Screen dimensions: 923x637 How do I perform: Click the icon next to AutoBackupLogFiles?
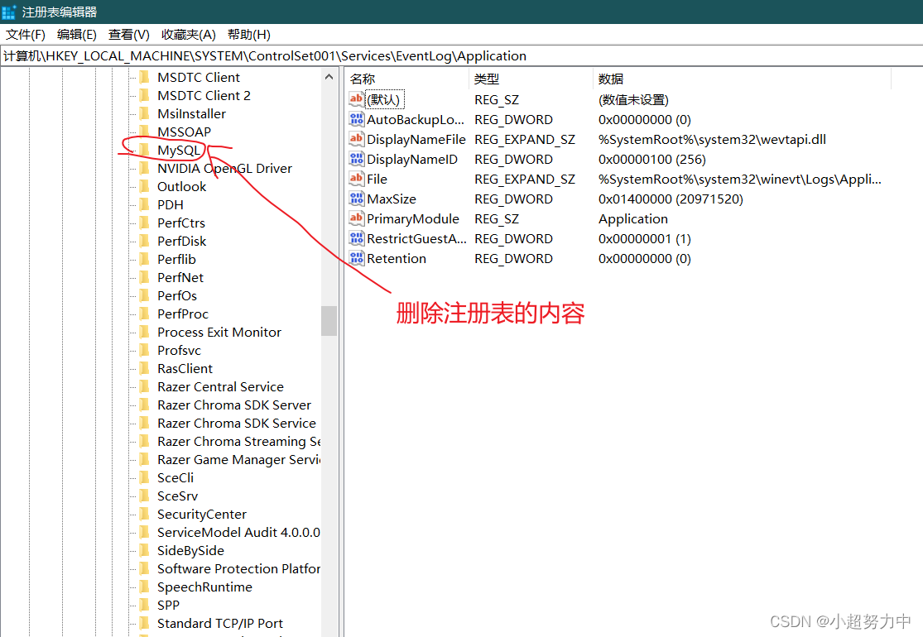pos(356,119)
